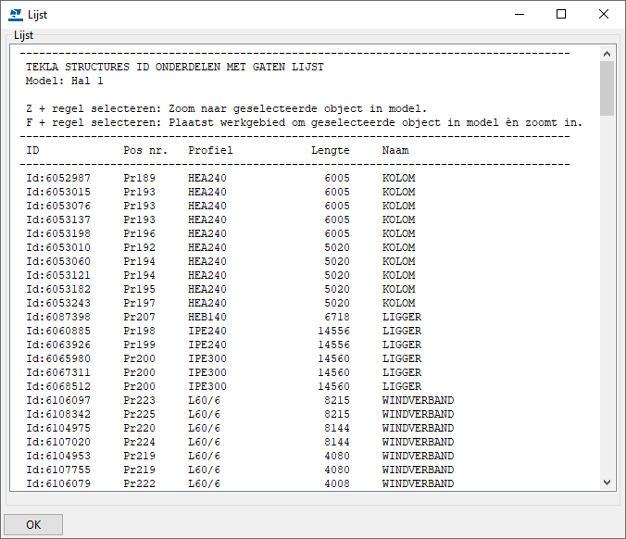Select row Id:6060885
Screen dimensions: 626x539
224,331
